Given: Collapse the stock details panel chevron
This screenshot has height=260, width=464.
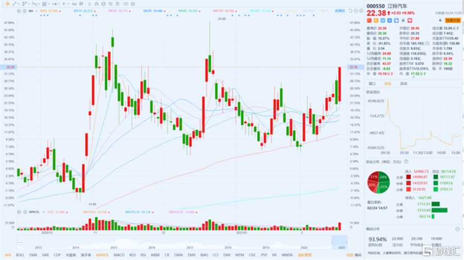Looking at the screenshot, I should coord(413,77).
